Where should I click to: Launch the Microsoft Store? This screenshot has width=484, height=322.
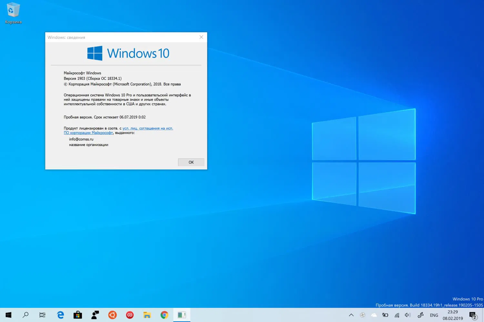coord(78,315)
